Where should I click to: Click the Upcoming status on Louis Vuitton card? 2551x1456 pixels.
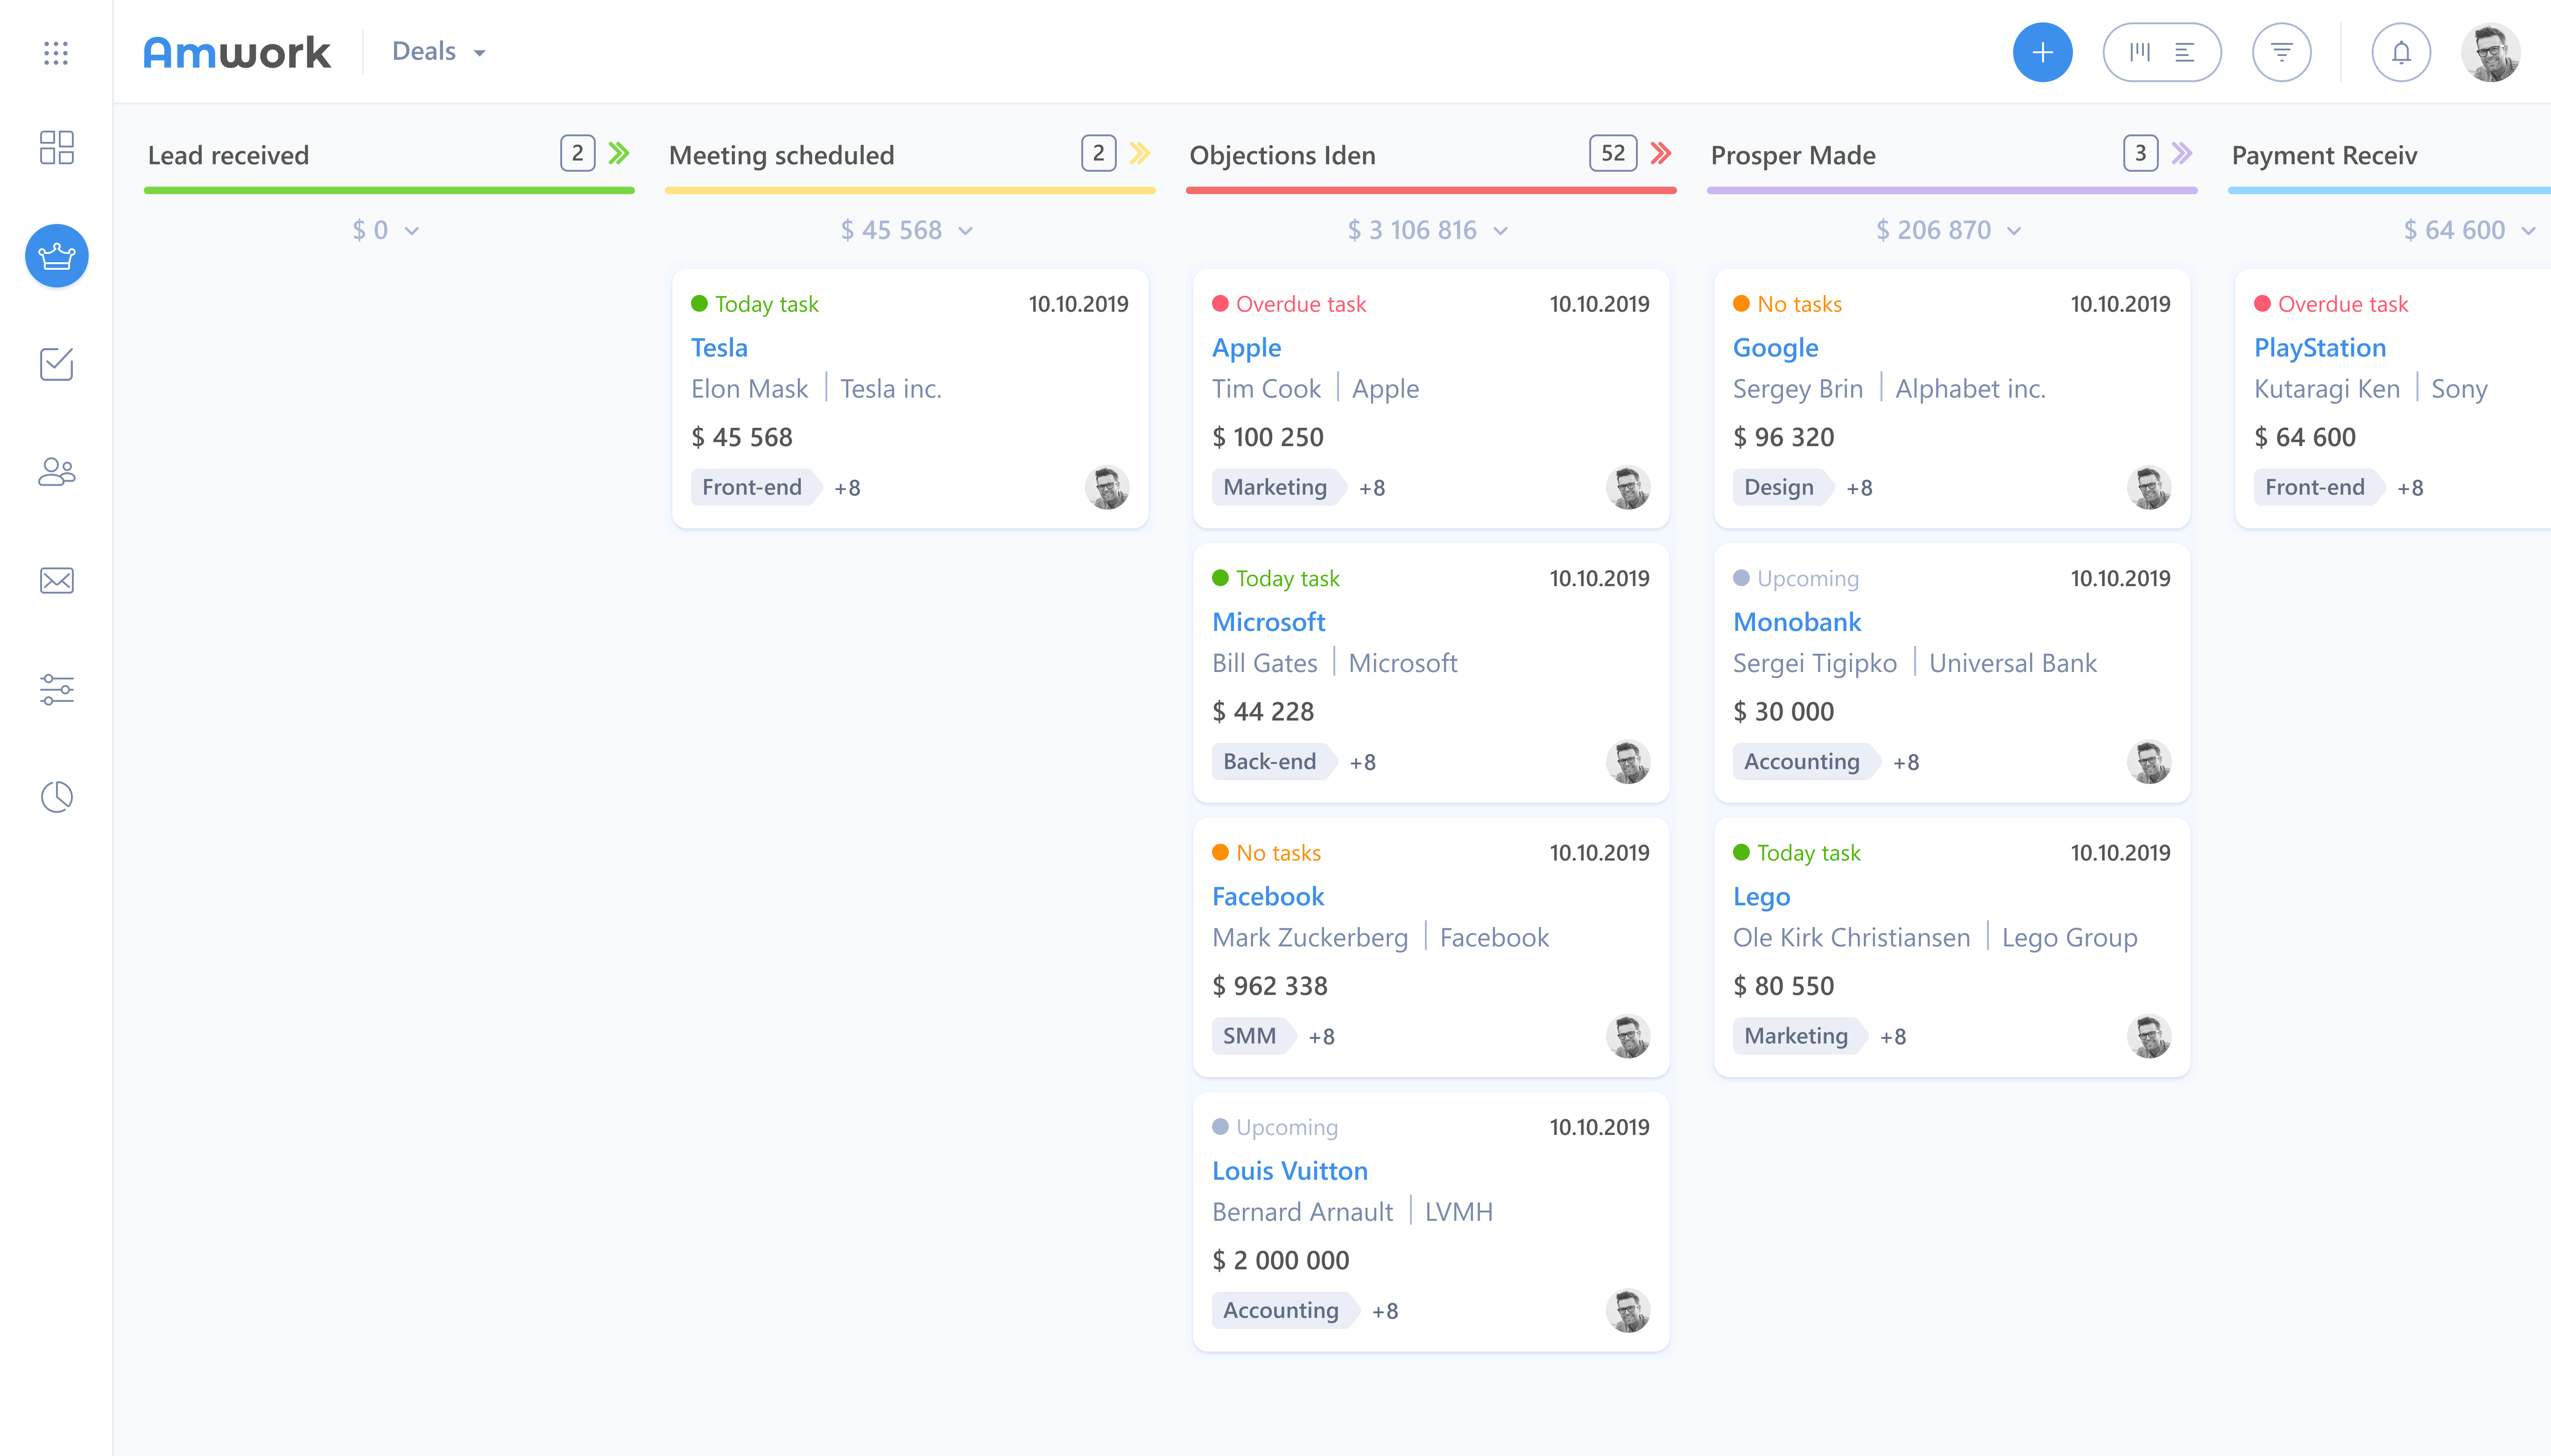[1275, 1127]
